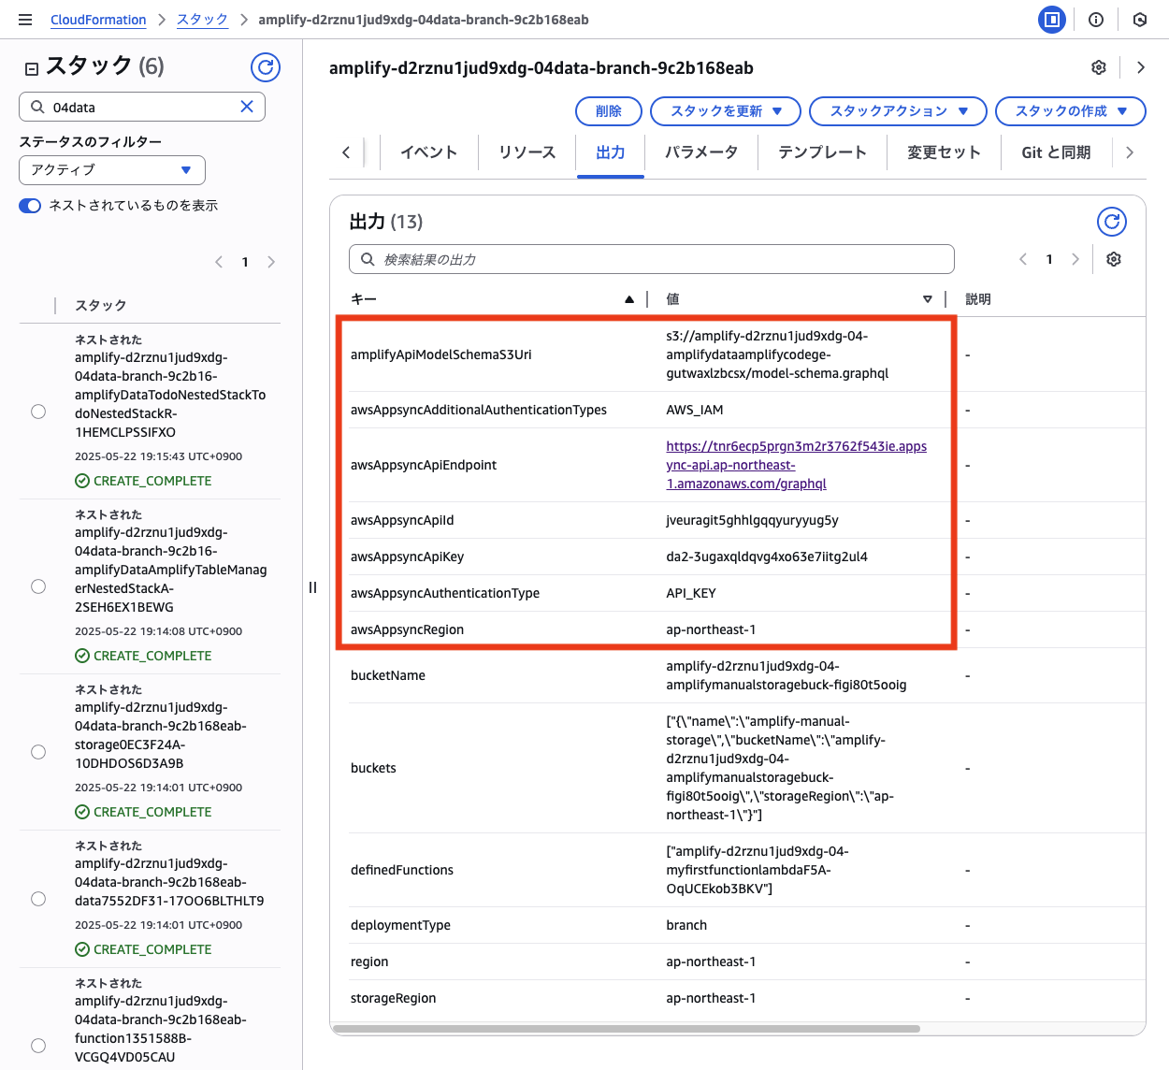The height and width of the screenshot is (1070, 1169).
Task: Click the definedFunctions key cell
Action: pos(402,870)
